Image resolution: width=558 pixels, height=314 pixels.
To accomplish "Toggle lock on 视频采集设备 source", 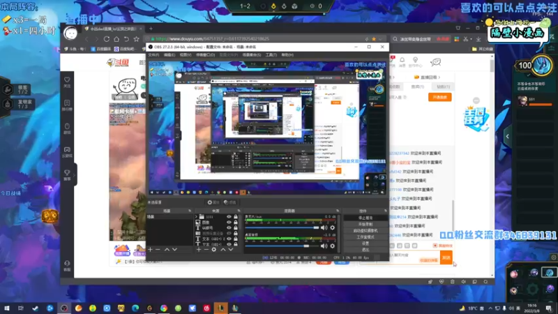I will [x=236, y=234].
